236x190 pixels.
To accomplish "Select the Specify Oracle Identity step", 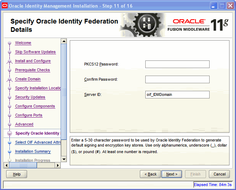I will [x=37, y=133].
